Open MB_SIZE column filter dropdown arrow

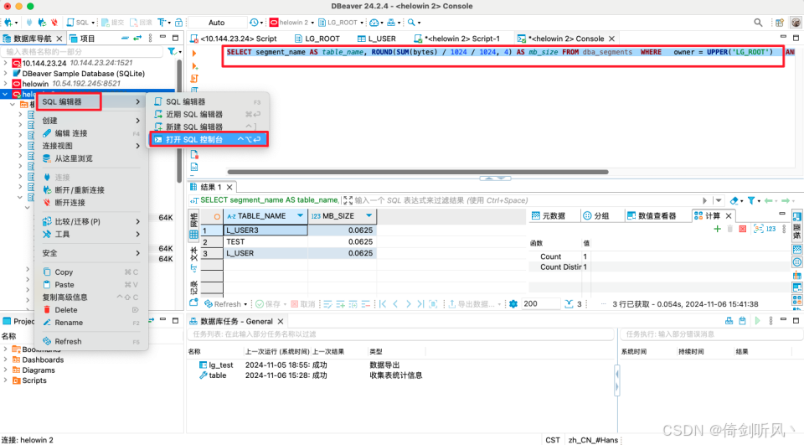pos(368,216)
